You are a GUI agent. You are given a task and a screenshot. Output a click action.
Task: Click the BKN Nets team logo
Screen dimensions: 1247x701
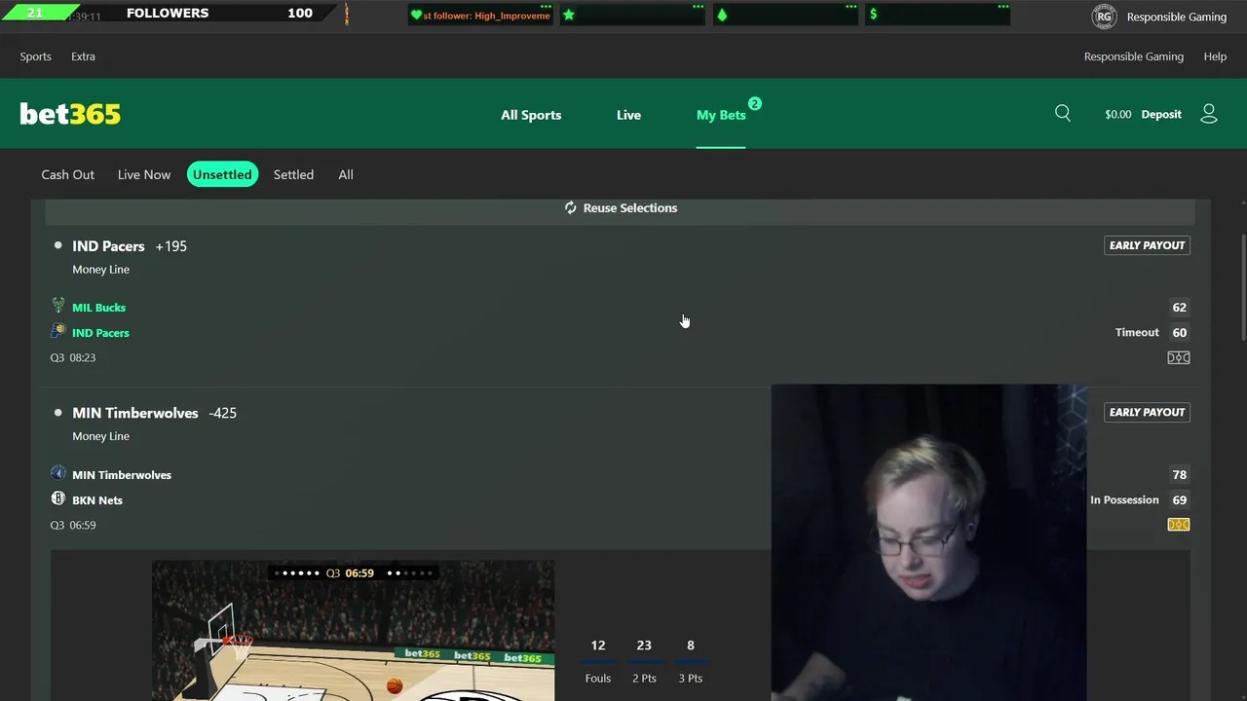click(x=58, y=498)
